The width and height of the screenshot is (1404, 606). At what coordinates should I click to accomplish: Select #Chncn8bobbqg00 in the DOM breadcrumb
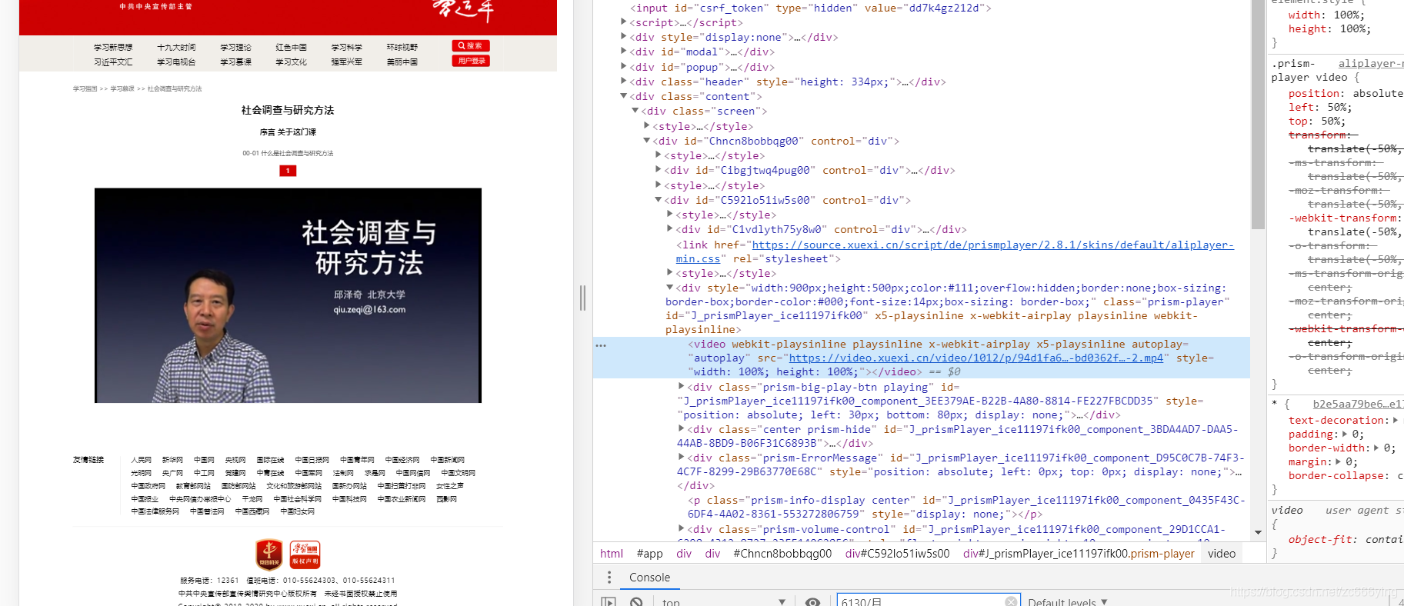click(782, 554)
